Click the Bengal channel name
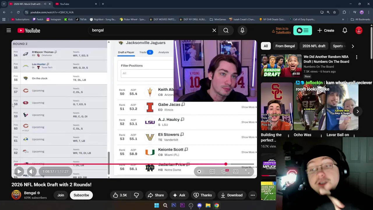The width and height of the screenshot is (373, 210). 30,193
